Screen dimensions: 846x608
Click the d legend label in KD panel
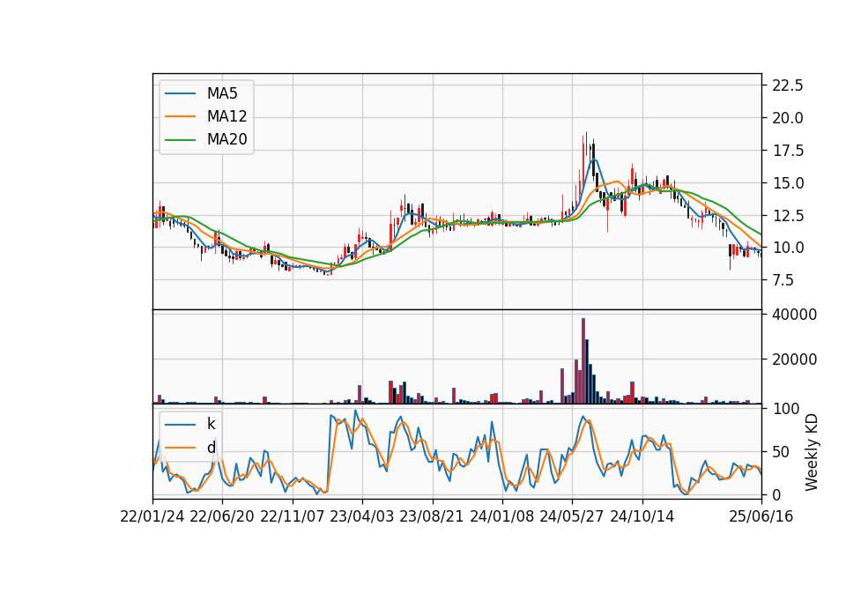[x=211, y=448]
